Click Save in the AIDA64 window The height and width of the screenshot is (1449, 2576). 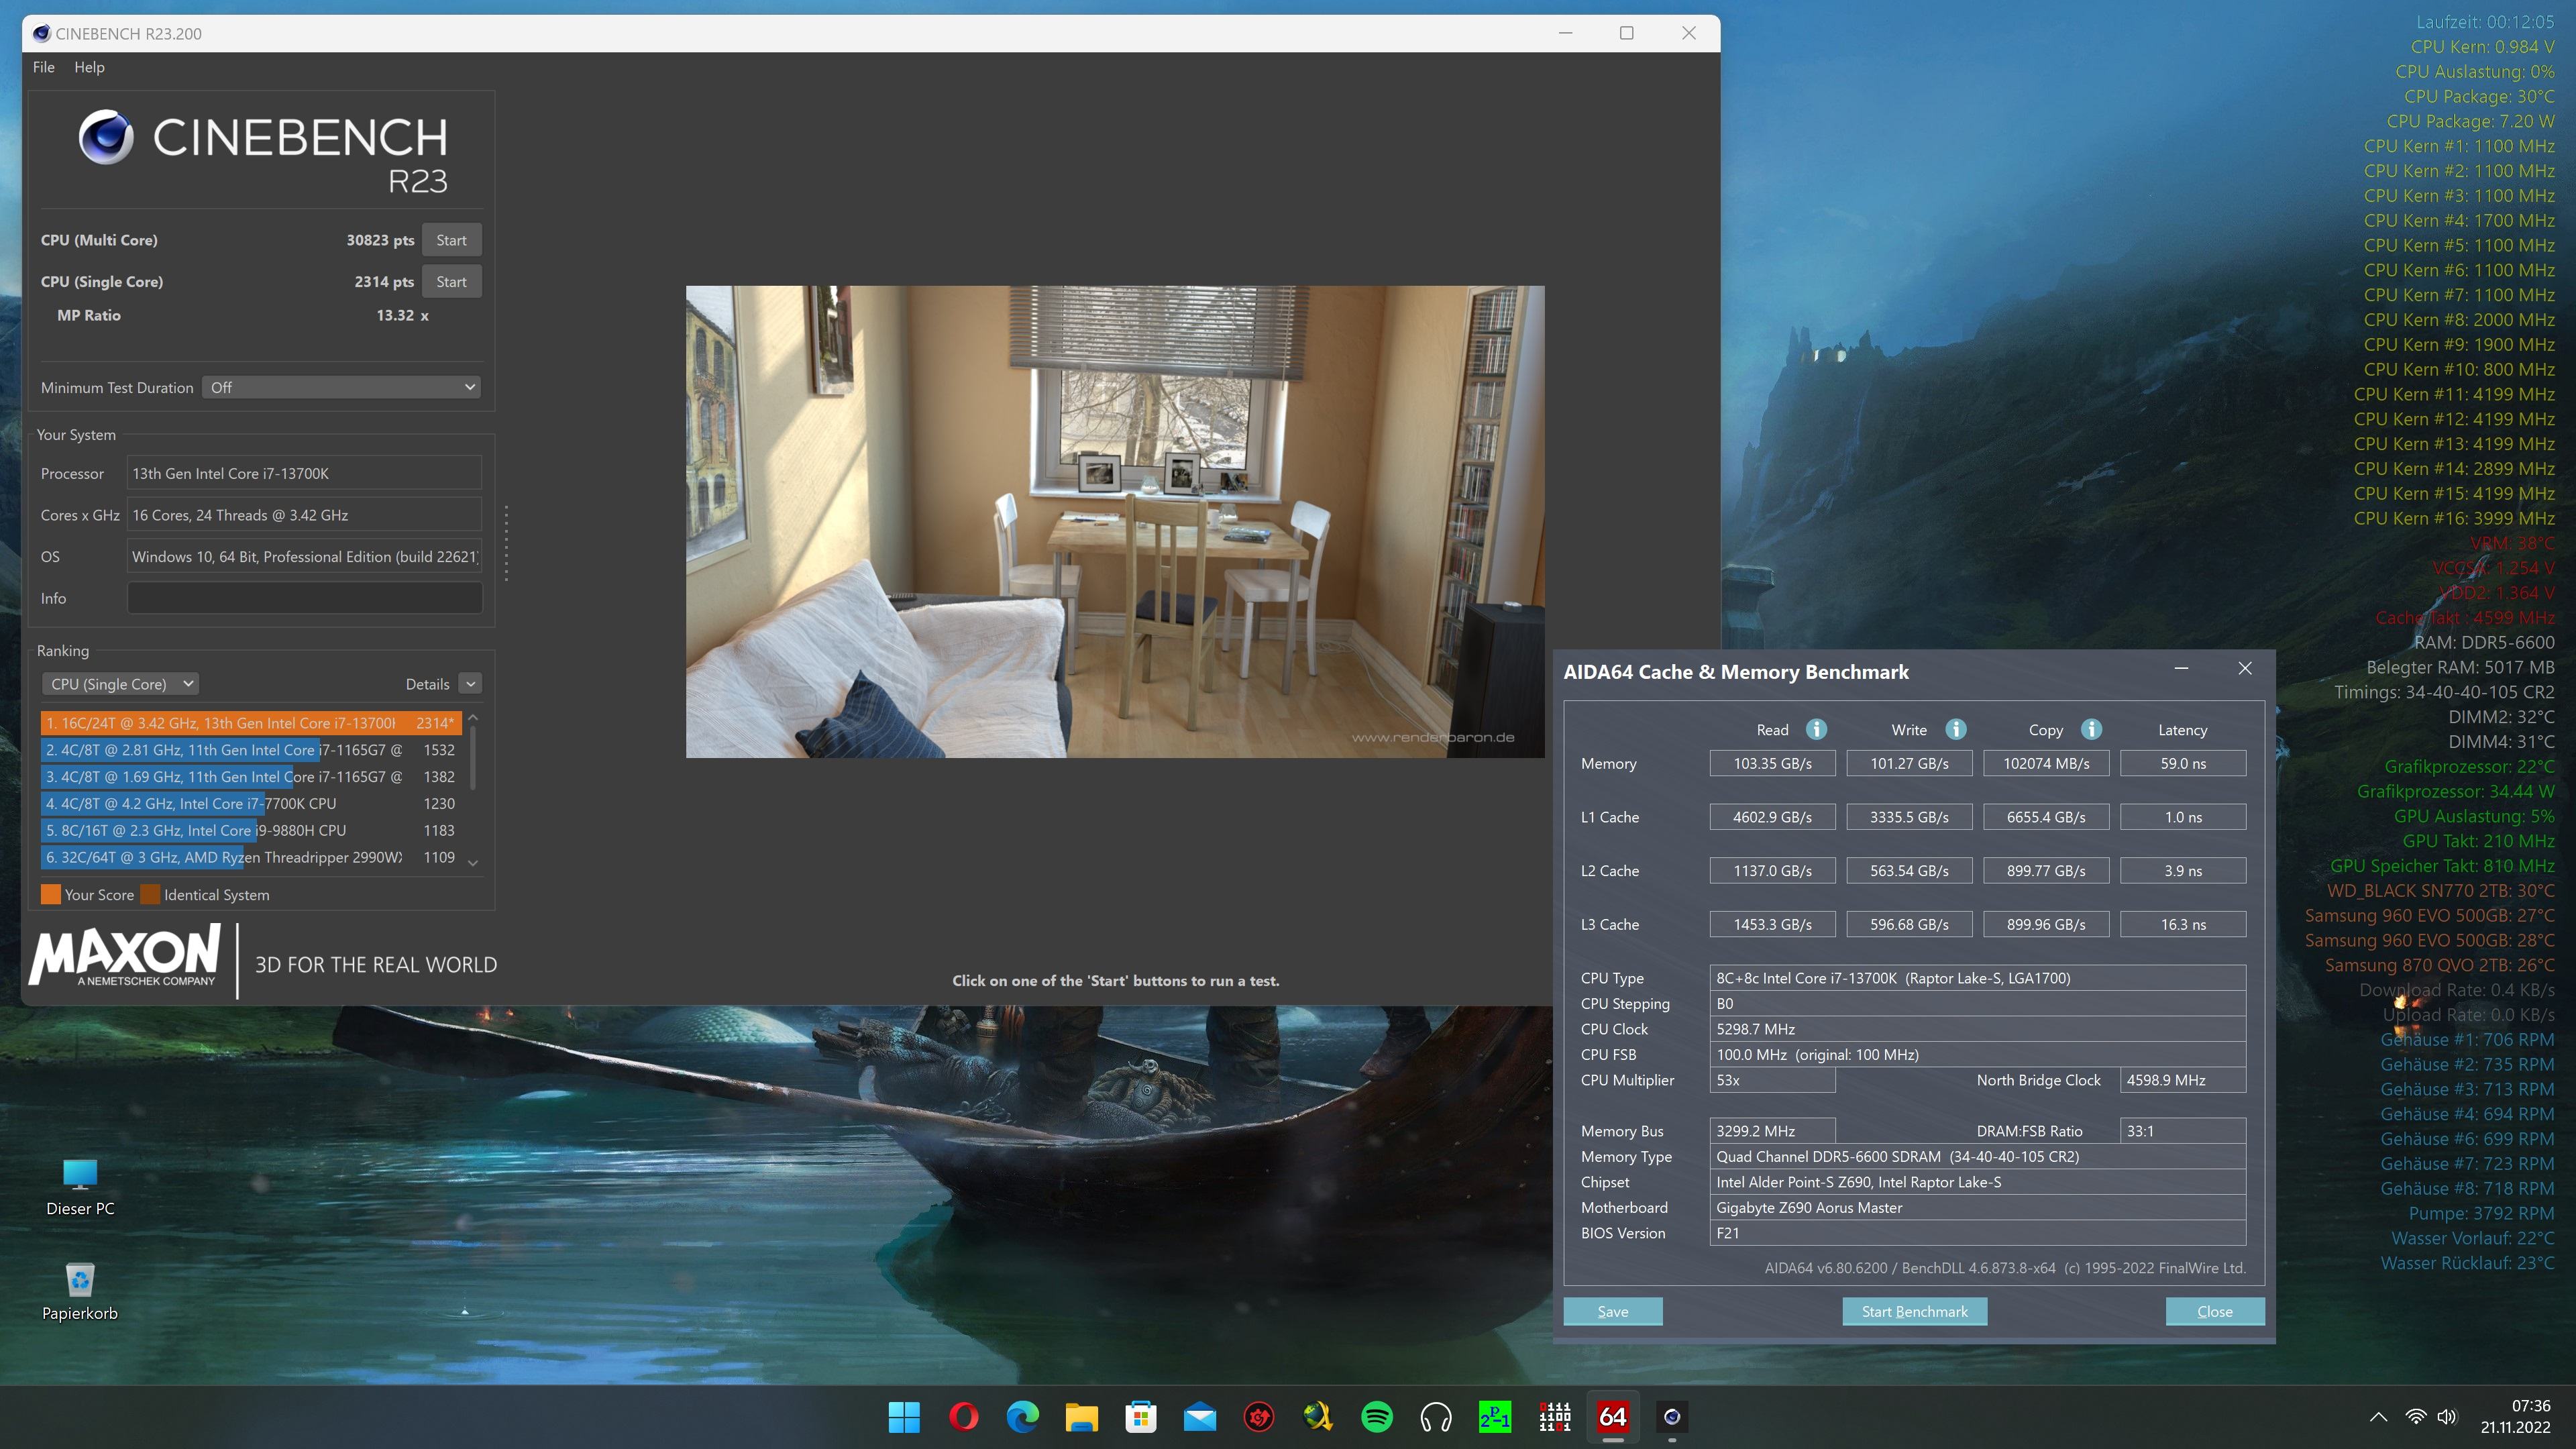1613,1312
